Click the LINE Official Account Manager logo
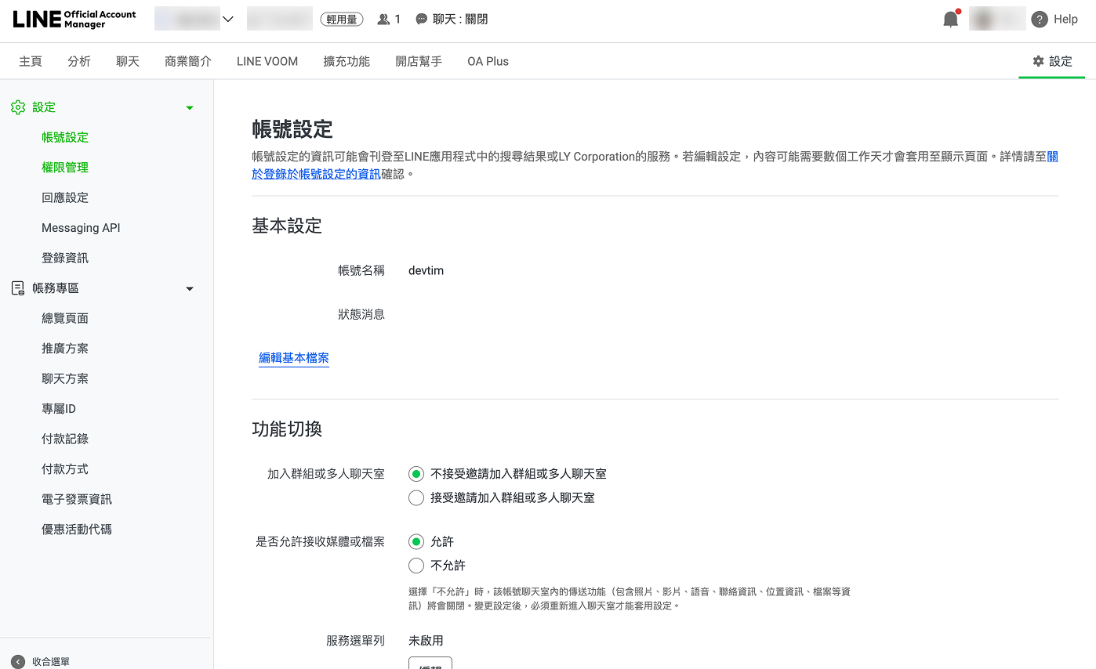Viewport: 1096px width, 669px height. coord(74,20)
